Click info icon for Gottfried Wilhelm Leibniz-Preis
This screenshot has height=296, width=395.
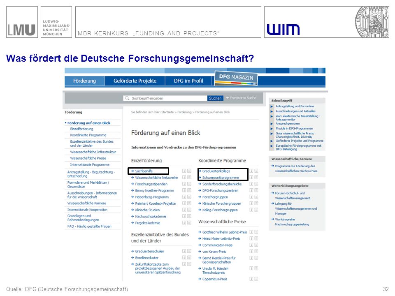coord(251,232)
